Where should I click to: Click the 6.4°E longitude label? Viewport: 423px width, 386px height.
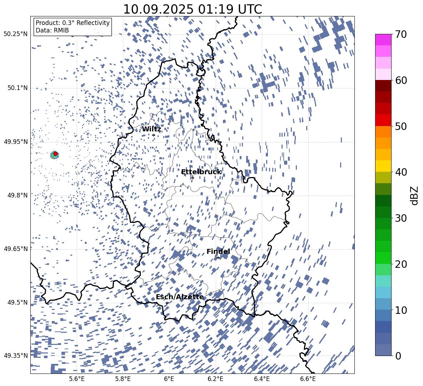pyautogui.click(x=262, y=379)
